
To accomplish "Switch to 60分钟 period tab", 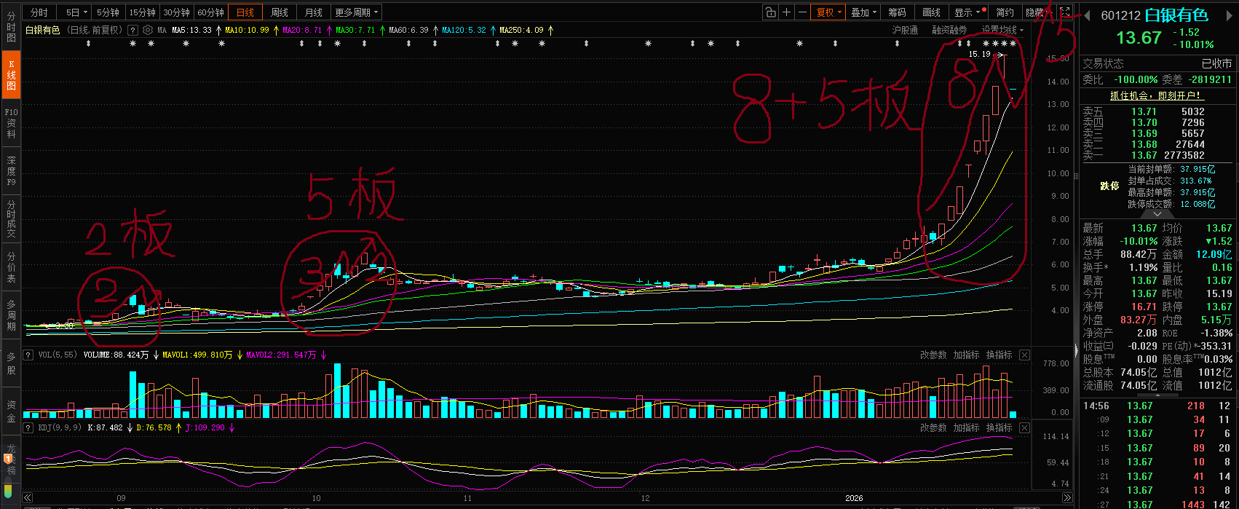I will point(210,12).
